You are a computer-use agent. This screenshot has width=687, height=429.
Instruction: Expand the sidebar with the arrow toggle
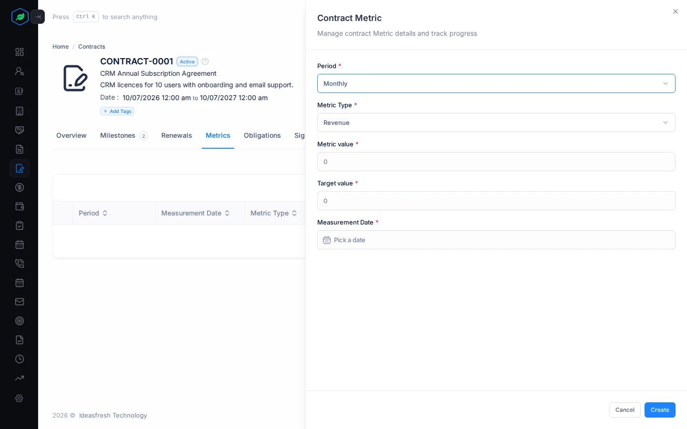tap(38, 17)
